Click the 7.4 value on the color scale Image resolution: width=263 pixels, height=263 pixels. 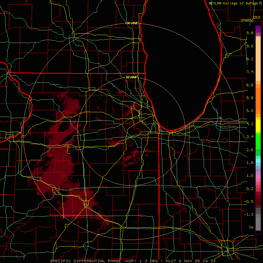click(x=250, y=72)
